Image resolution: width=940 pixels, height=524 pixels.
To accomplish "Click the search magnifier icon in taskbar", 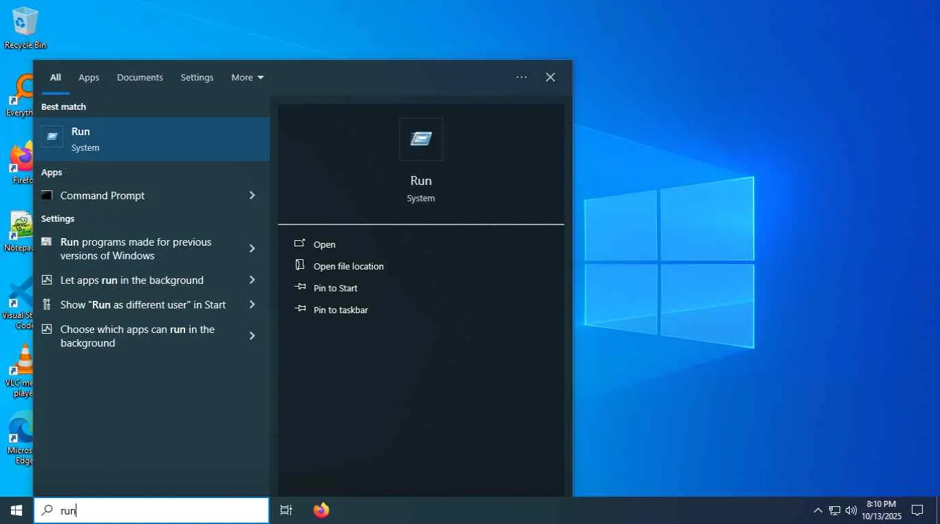I will tap(47, 510).
